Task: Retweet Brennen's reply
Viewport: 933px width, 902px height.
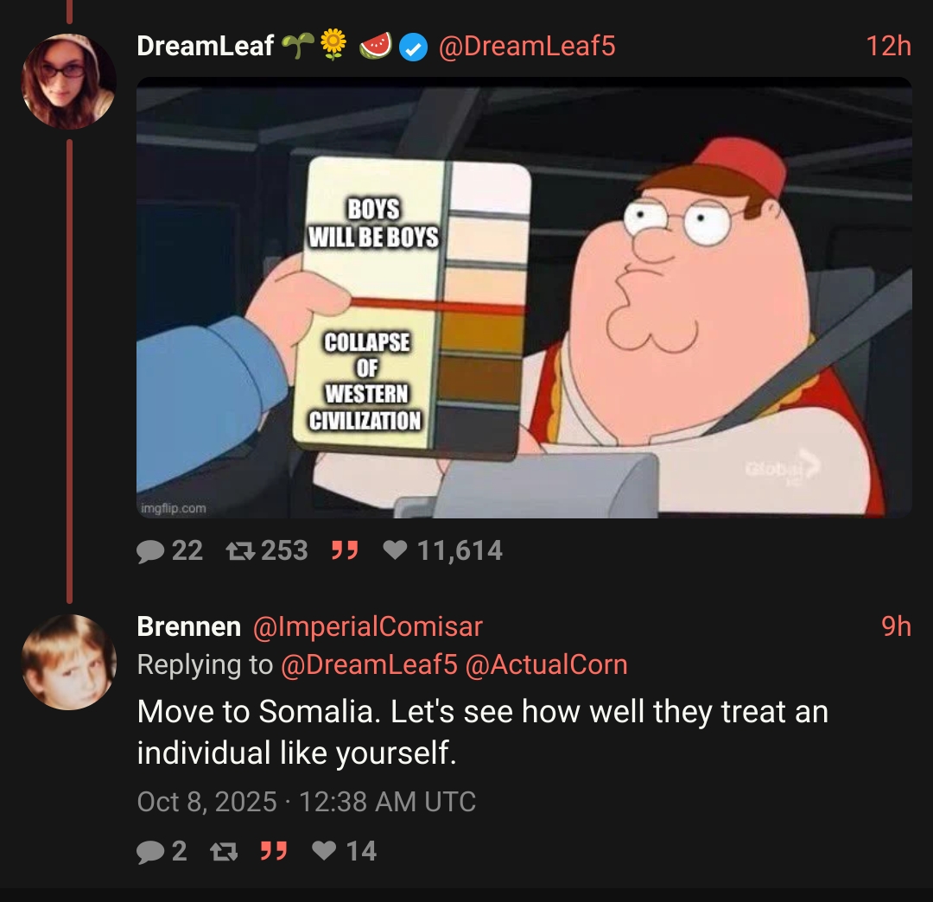Action: click(225, 851)
